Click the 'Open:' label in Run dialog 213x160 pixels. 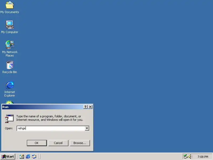click(9, 128)
